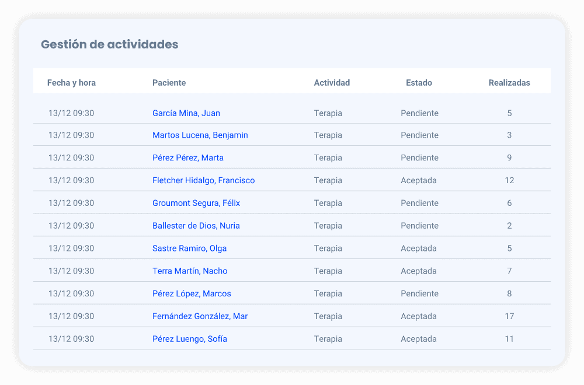Click the Paciente column header
The width and height of the screenshot is (584, 385).
click(169, 83)
